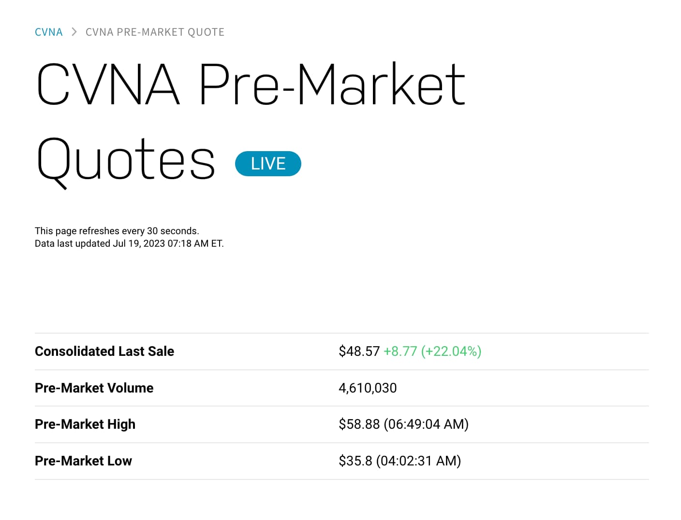Screen dimensions: 681x520
Task: Click the blue LIVE badge
Action: 268,164
